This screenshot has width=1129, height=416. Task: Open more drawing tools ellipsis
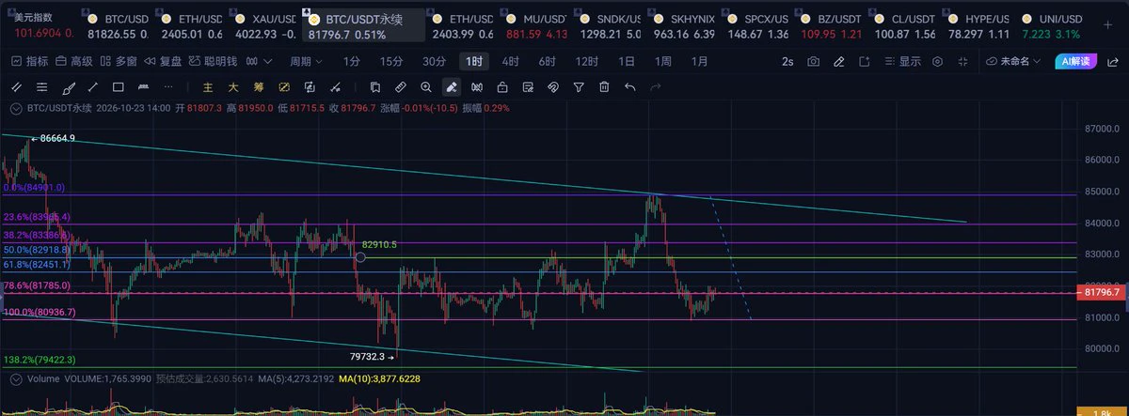168,86
